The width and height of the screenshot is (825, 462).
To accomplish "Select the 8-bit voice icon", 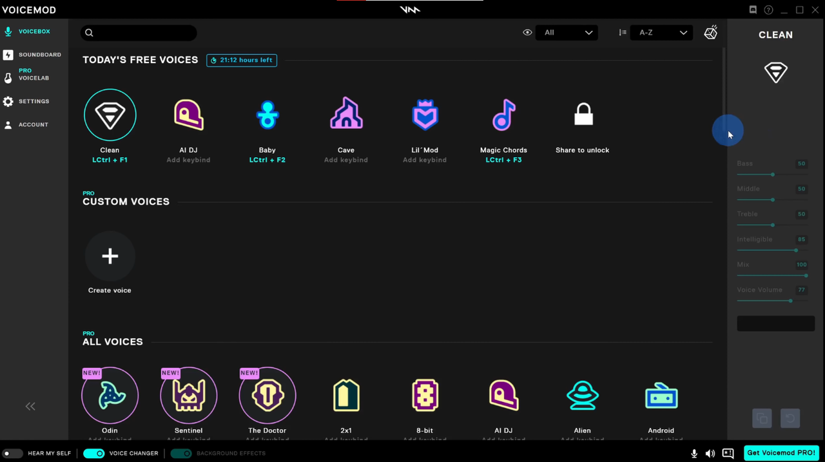I will click(x=425, y=395).
